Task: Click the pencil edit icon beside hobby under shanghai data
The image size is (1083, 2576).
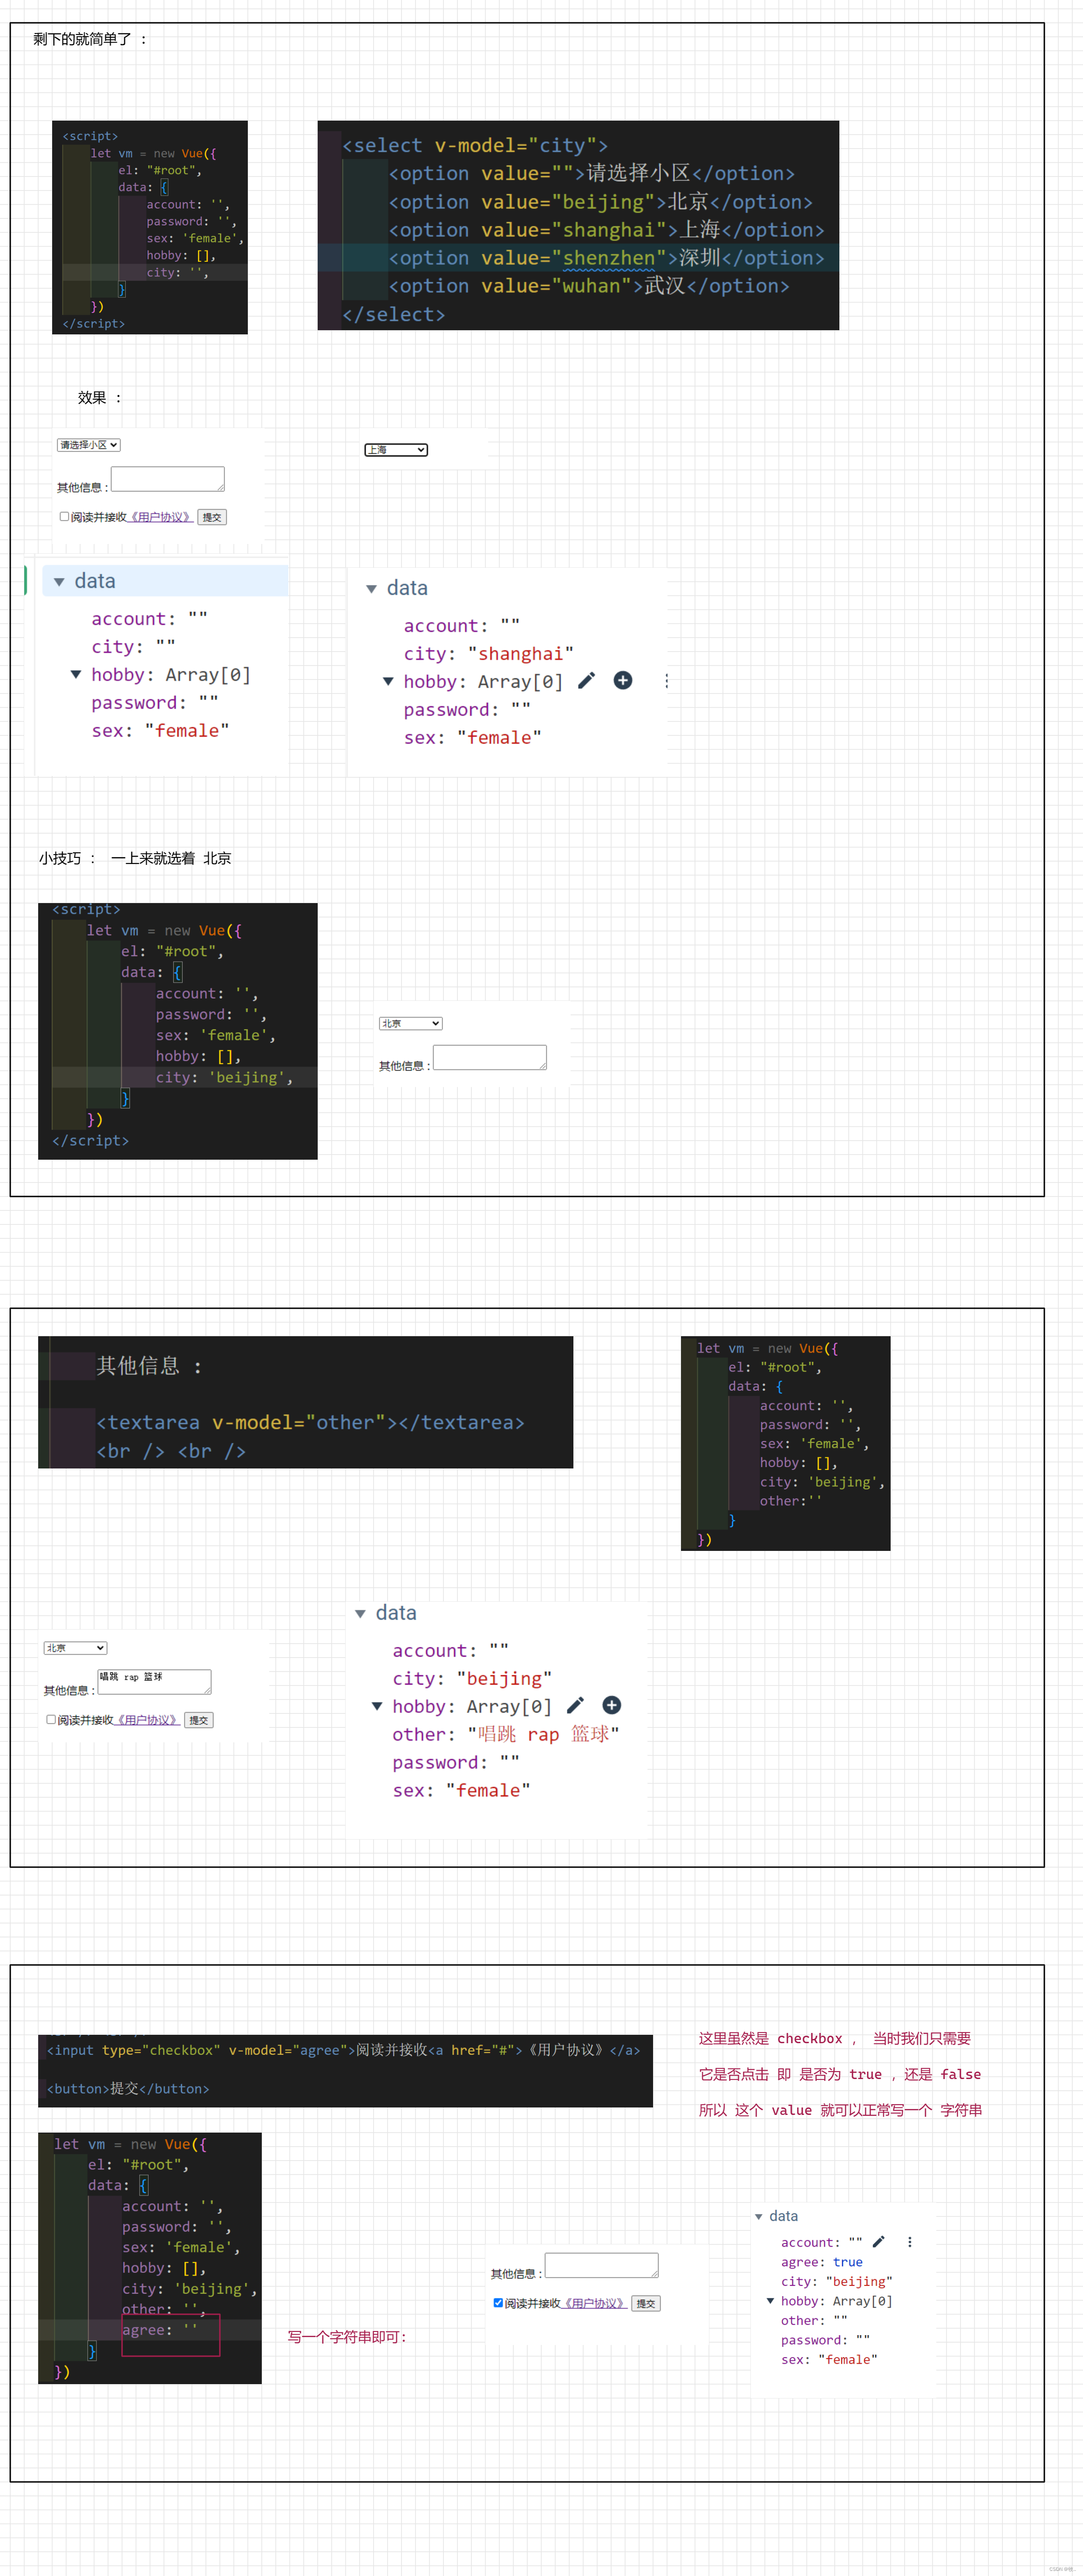Action: point(586,681)
